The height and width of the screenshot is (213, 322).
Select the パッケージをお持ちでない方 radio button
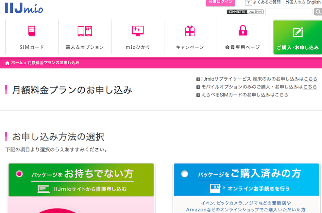coord(19,174)
